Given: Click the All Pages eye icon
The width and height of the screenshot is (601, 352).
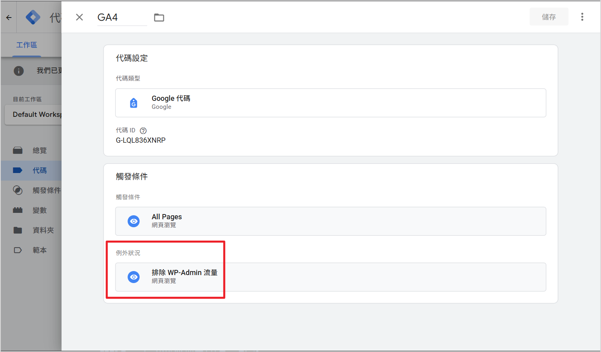Looking at the screenshot, I should [134, 221].
